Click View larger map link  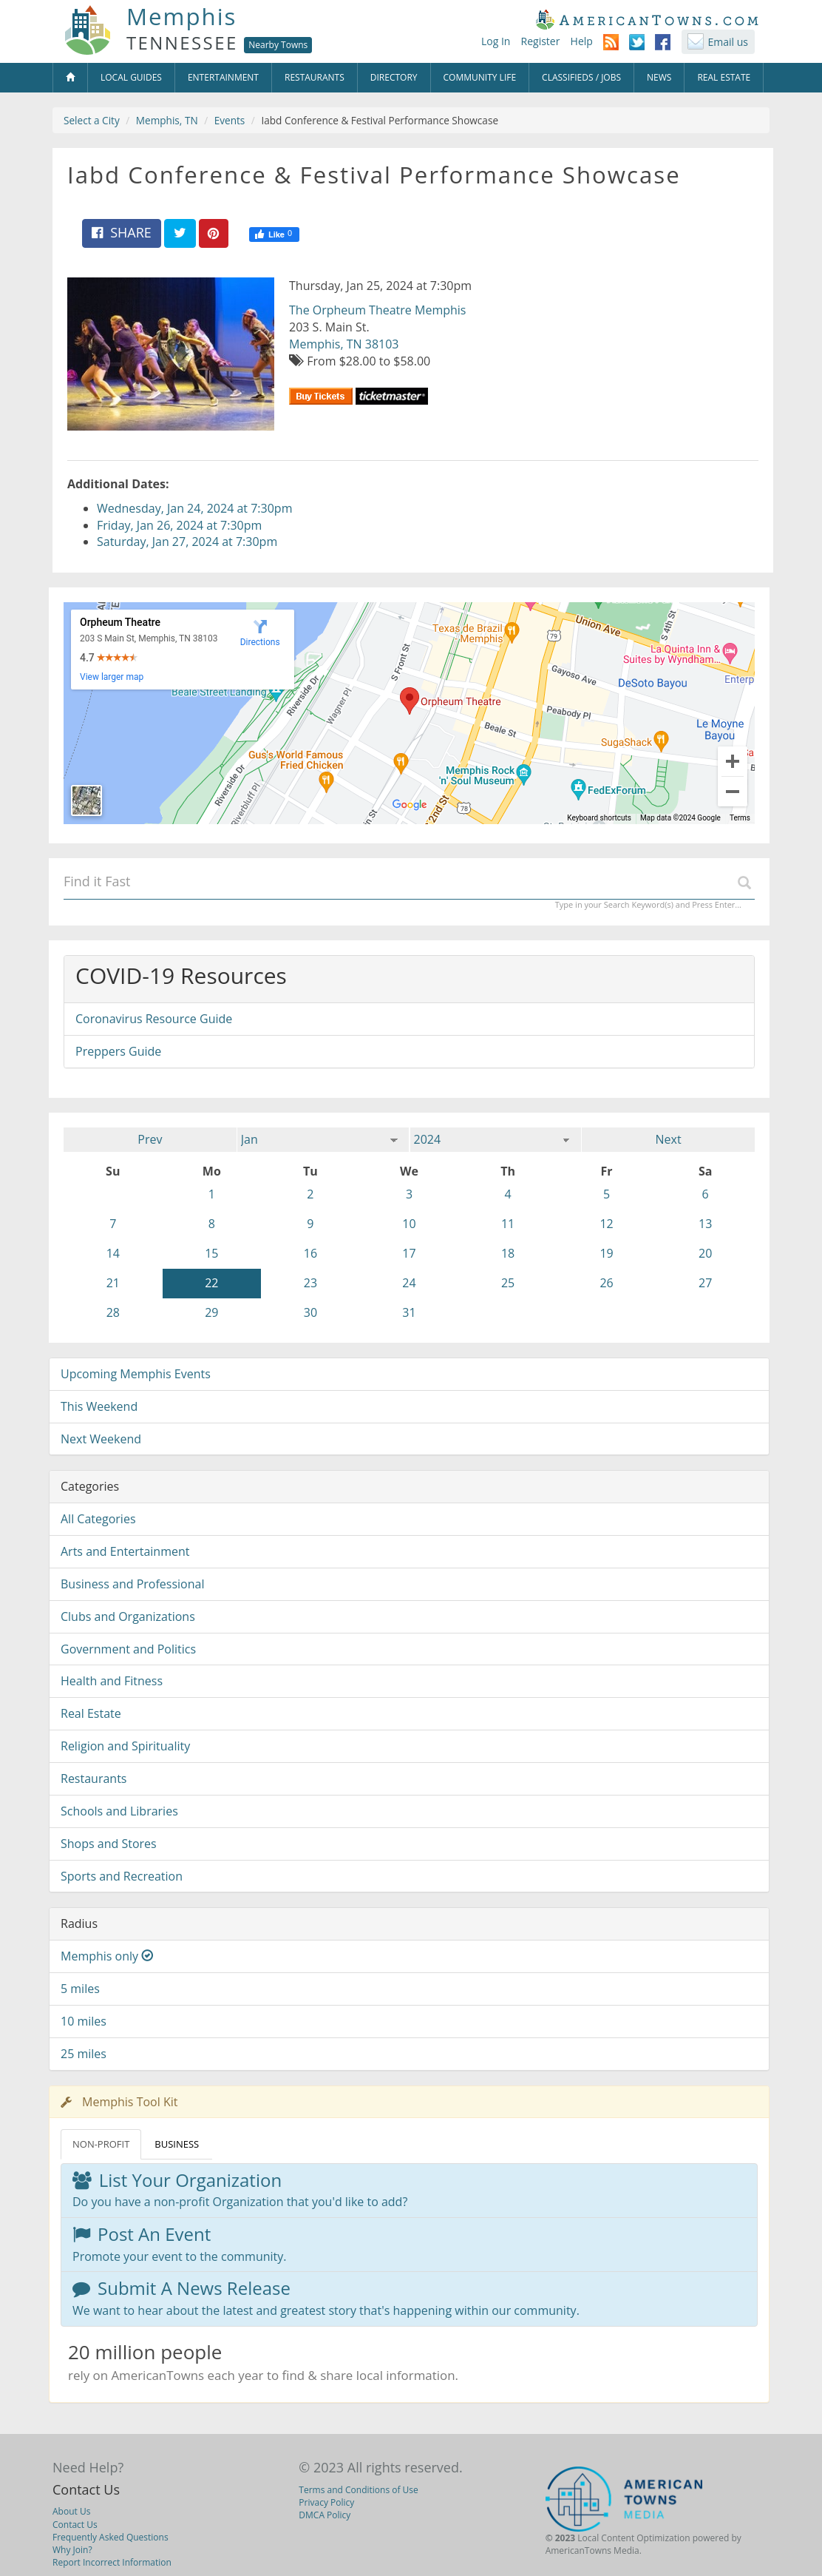click(112, 677)
